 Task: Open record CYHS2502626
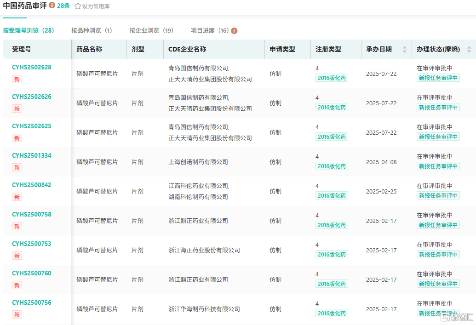pyautogui.click(x=32, y=97)
